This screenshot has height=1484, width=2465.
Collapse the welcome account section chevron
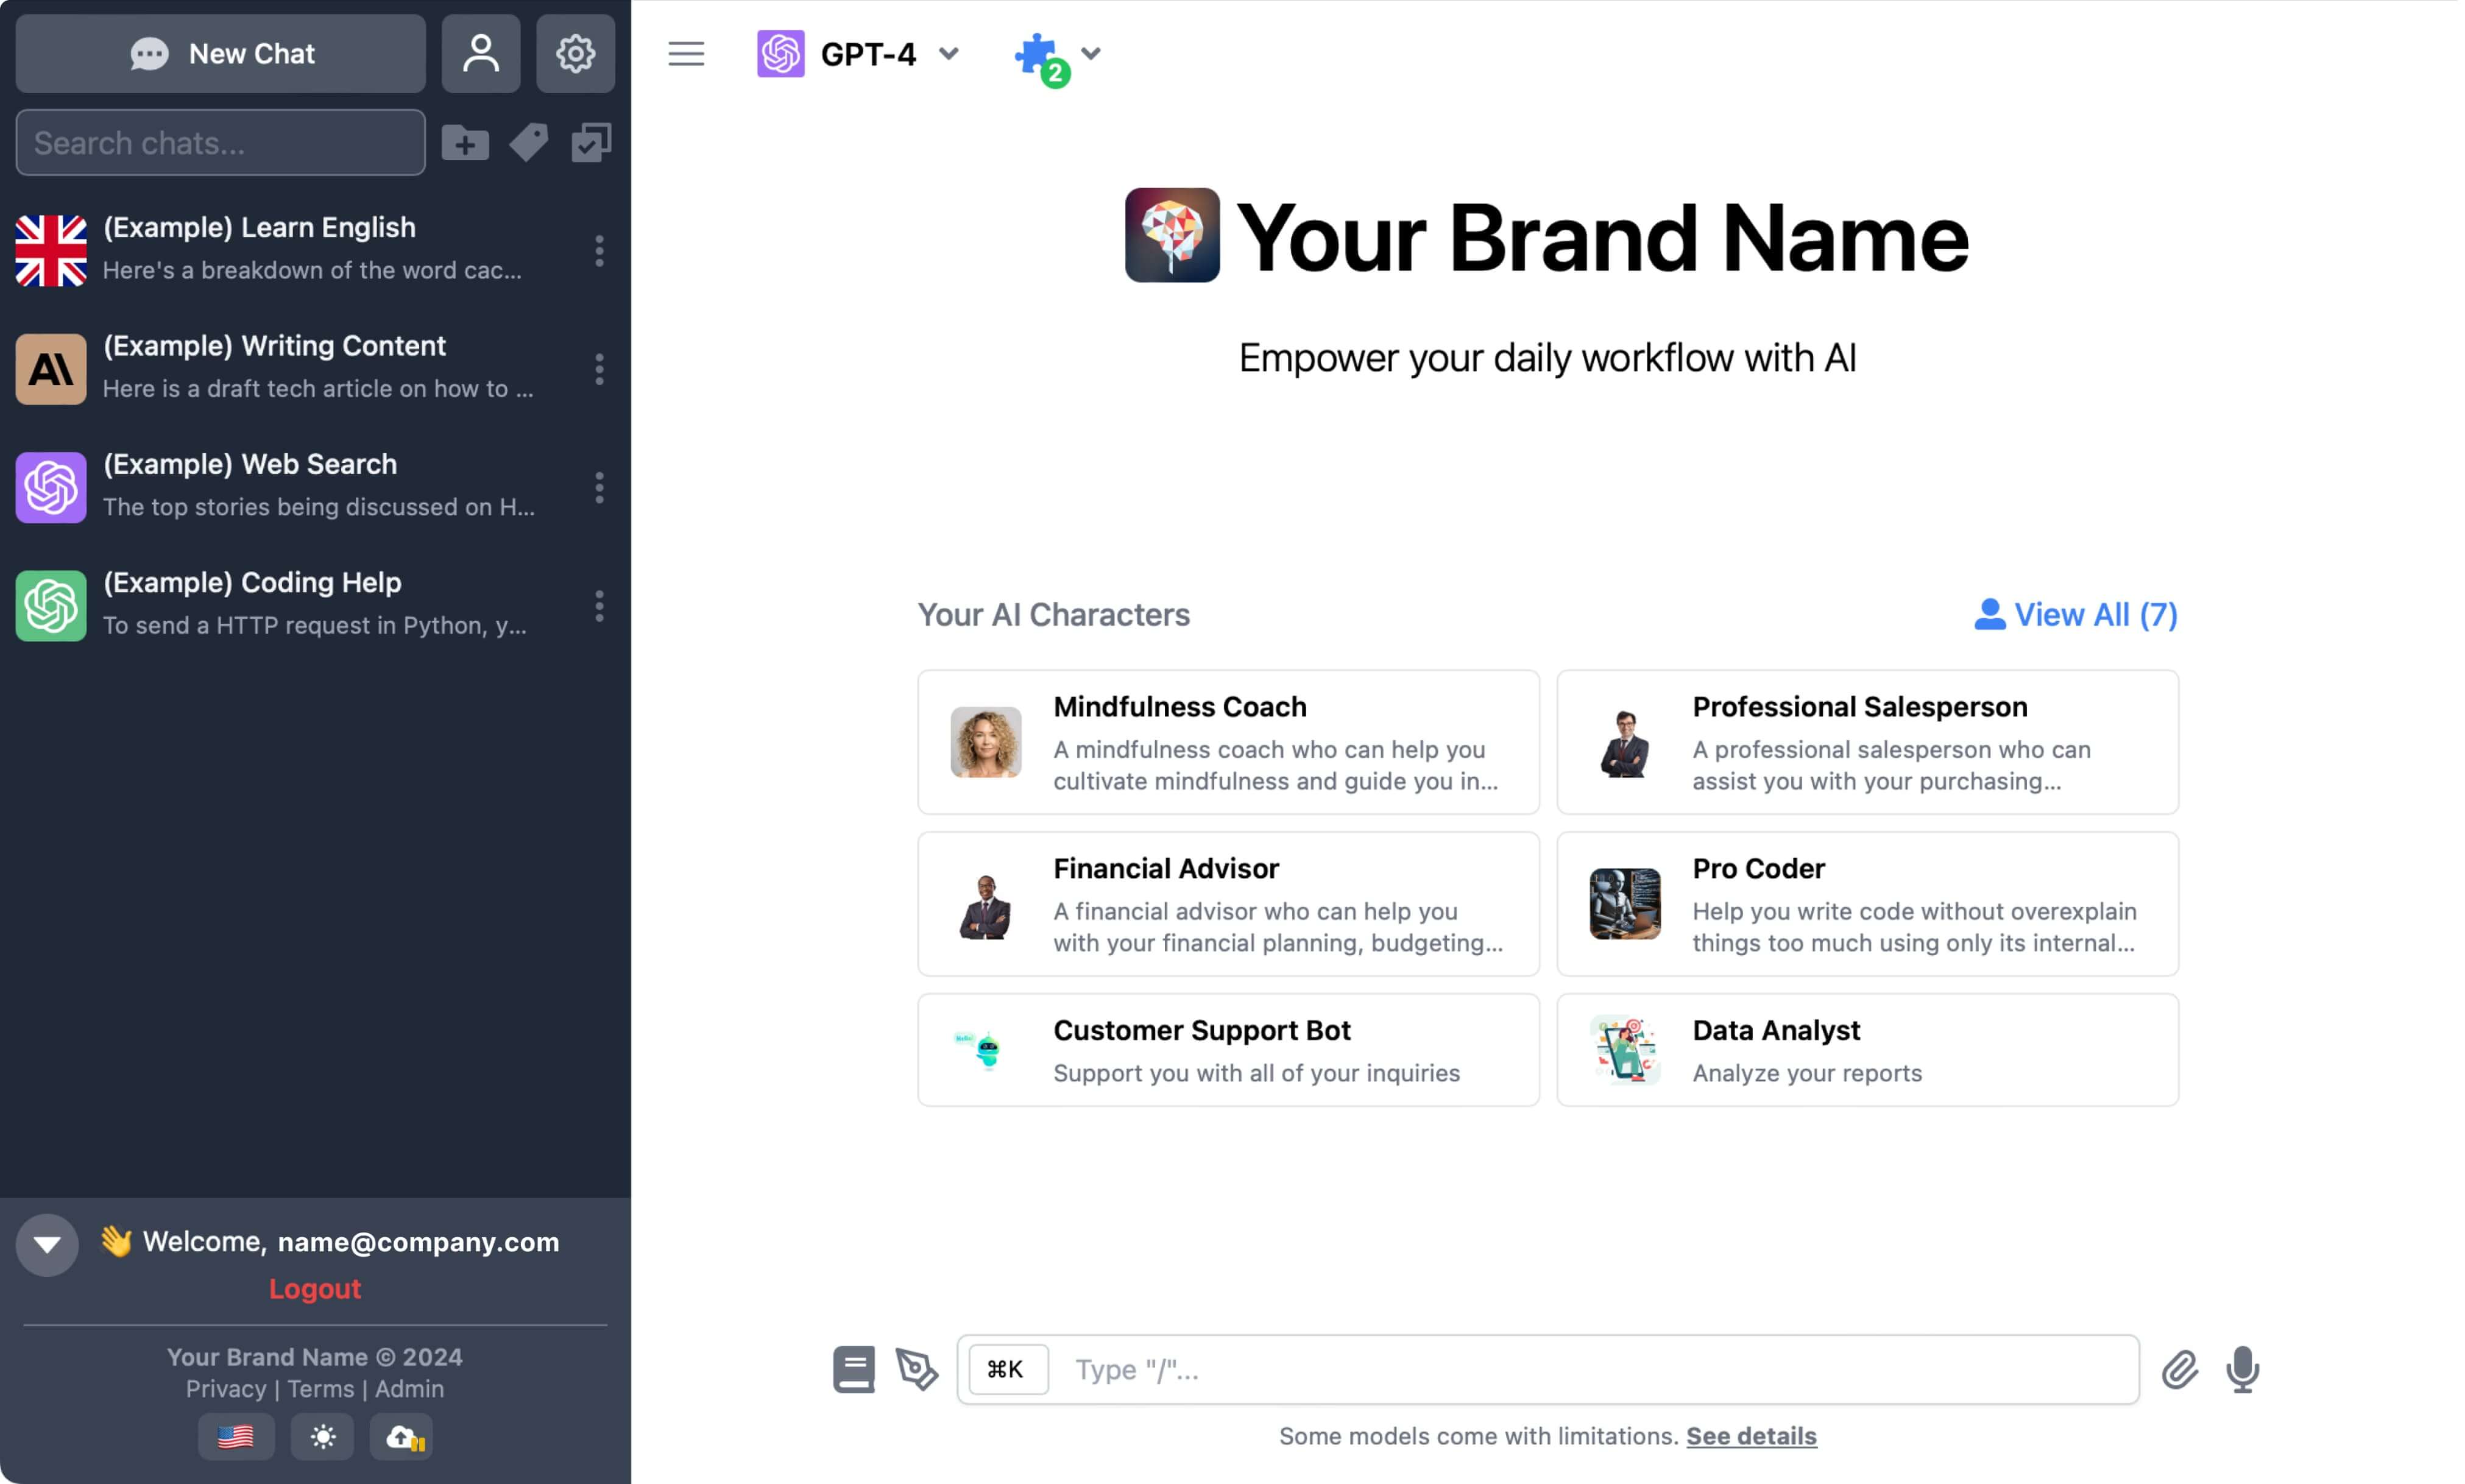(46, 1244)
